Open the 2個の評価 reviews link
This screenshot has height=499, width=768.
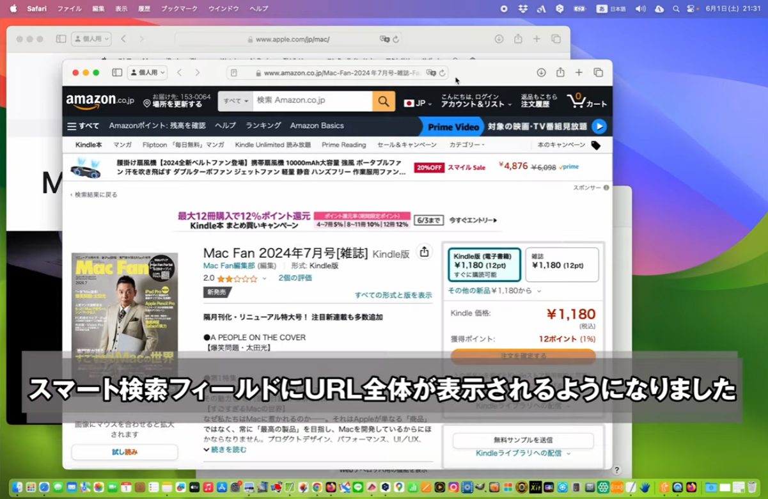(295, 278)
